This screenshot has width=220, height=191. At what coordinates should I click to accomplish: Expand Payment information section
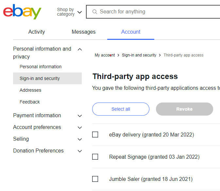click(x=79, y=116)
